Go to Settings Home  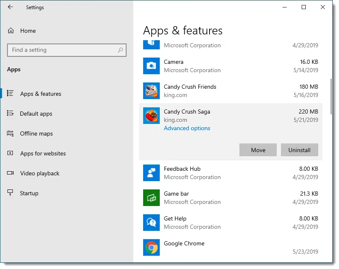[x=28, y=31]
